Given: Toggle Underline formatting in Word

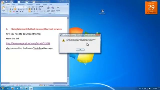Looking at the screenshot, I should (15, 9).
